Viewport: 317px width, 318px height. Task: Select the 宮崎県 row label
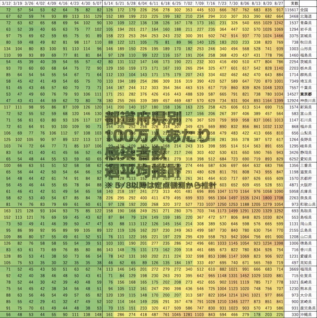306,302
